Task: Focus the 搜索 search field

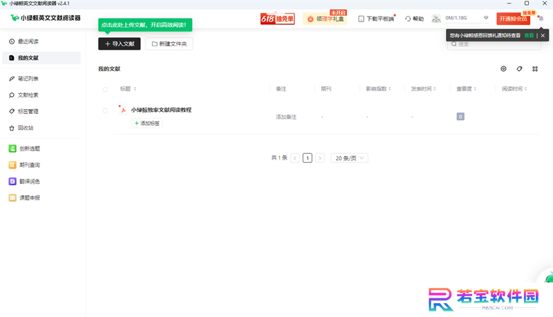Action: coord(494,44)
